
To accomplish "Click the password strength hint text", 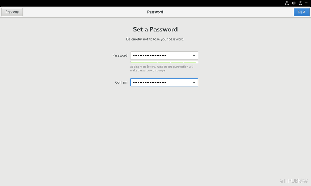I will point(161,69).
